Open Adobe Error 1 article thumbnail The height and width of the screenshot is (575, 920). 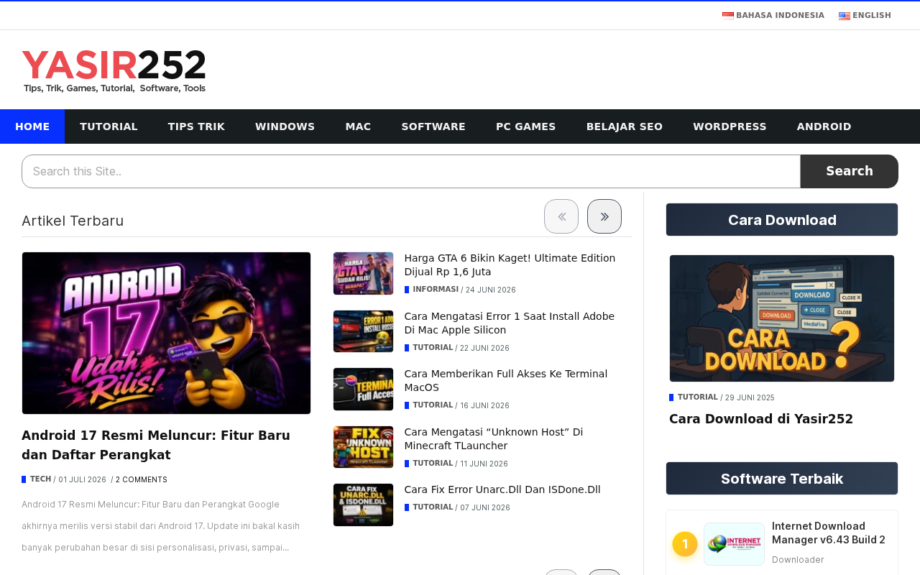click(363, 331)
